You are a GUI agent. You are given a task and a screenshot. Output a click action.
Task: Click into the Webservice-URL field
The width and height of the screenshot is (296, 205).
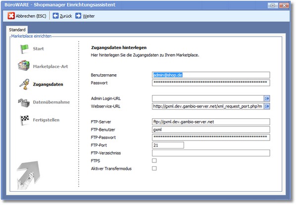[x=208, y=106]
